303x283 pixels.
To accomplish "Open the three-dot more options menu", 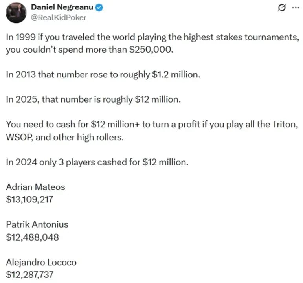I will [x=296, y=8].
